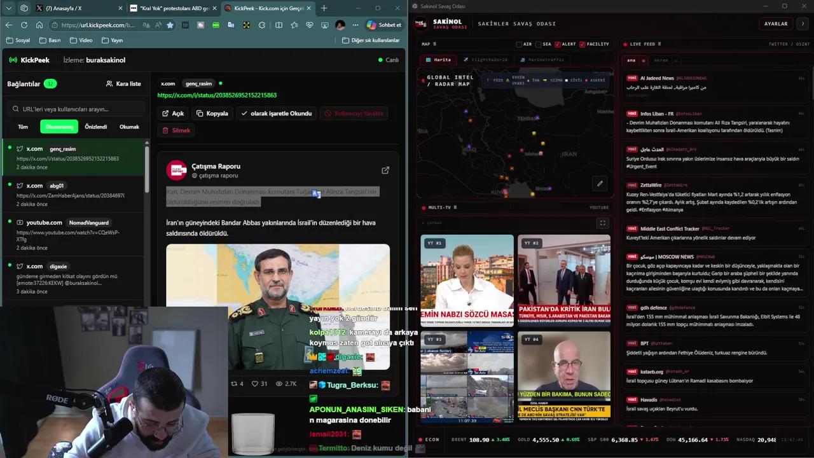Open Edge settings and more menu
The width and height of the screenshot is (814, 458).
[x=355, y=25]
